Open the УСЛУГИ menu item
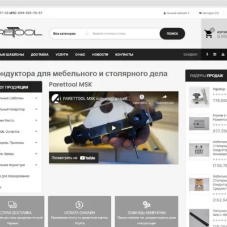Image resolution: width=227 pixels, height=227 pixels. click(x=62, y=54)
